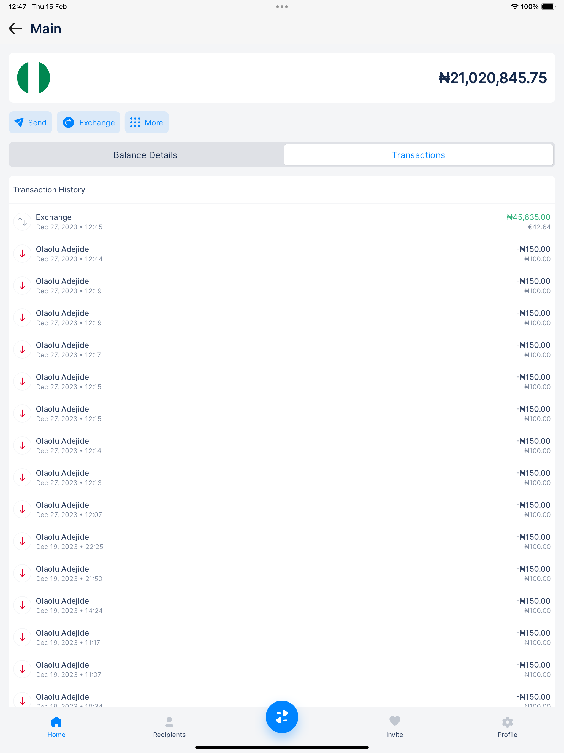Open Olaolu Adejide transaction at 12:14
The width and height of the screenshot is (564, 753).
[x=282, y=446]
